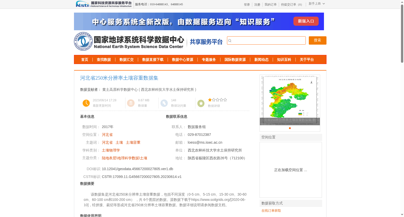The width and height of the screenshot is (404, 217).
Task: Open 我的订单 link
Action: coord(271,5)
